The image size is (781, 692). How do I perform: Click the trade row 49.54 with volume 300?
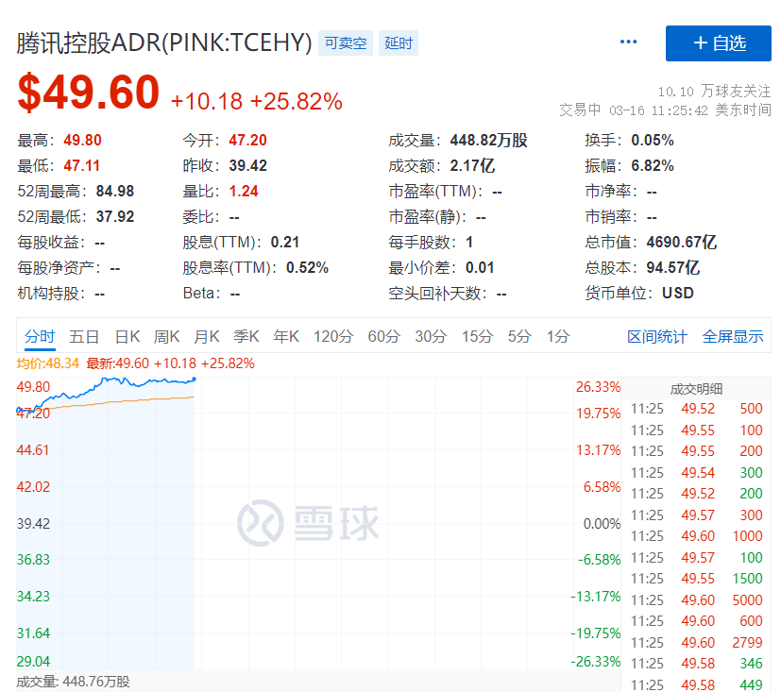pyautogui.click(x=696, y=472)
